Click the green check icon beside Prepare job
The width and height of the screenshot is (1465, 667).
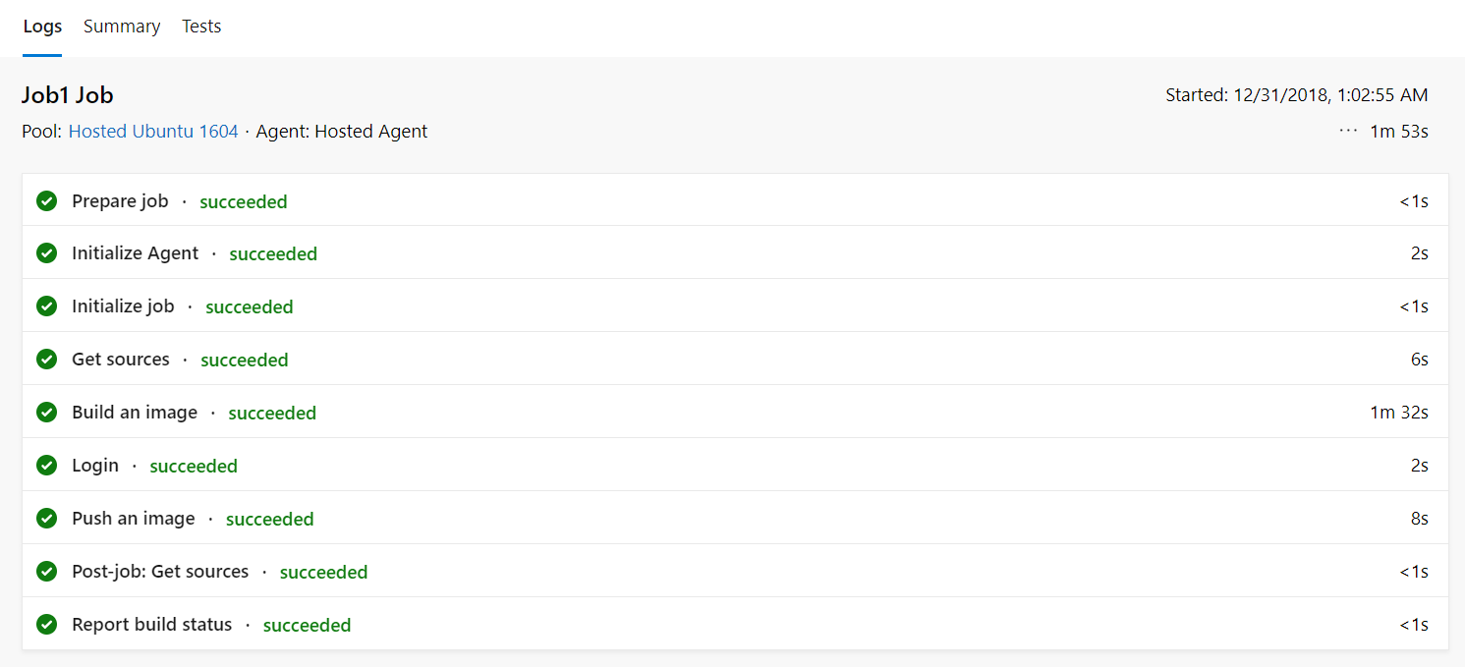(46, 201)
